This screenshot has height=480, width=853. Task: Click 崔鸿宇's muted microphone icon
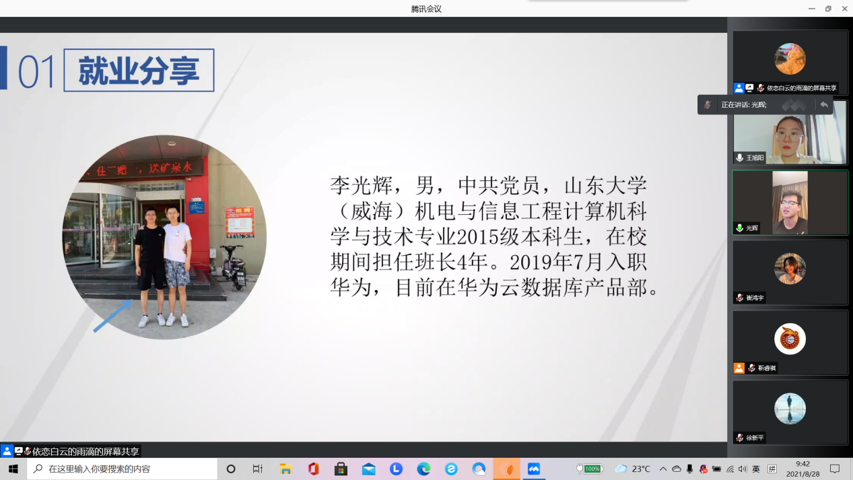point(740,298)
